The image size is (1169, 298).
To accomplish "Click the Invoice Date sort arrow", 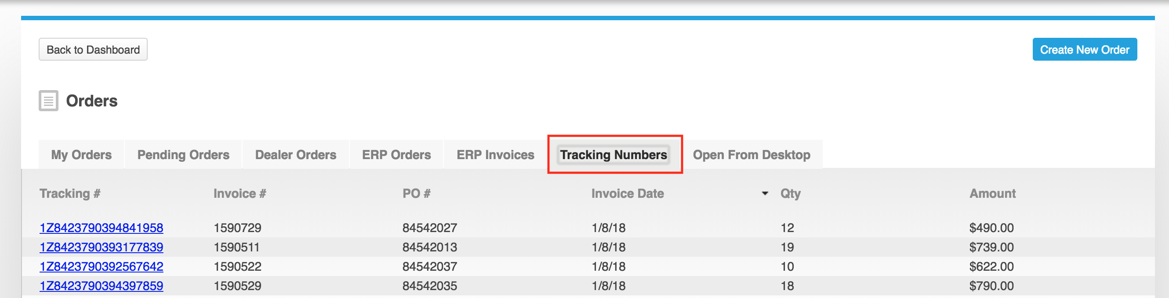I will point(765,194).
